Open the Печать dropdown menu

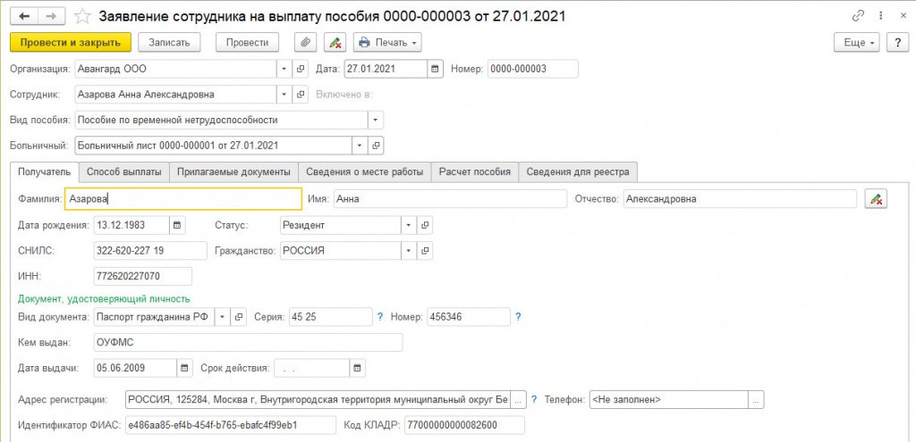coord(387,43)
